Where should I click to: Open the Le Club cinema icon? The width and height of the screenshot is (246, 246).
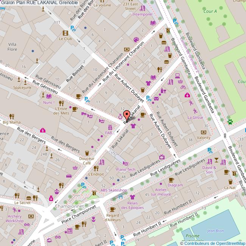(65, 33)
